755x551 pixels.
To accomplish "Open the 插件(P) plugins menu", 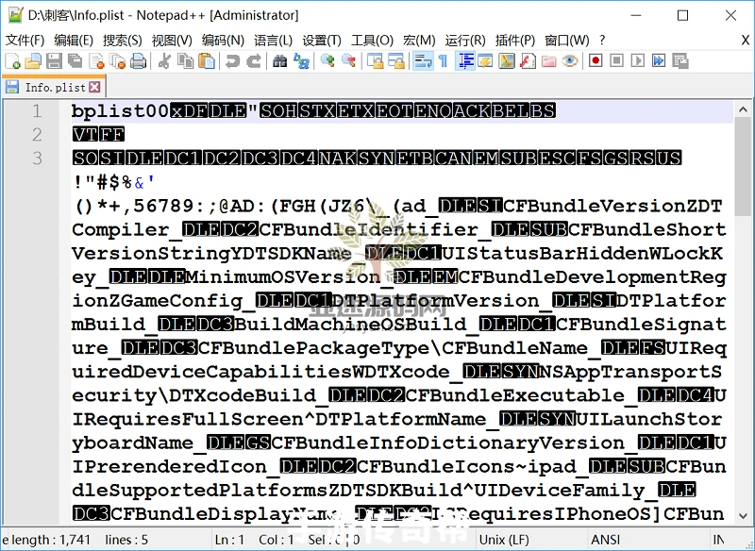I will point(515,41).
